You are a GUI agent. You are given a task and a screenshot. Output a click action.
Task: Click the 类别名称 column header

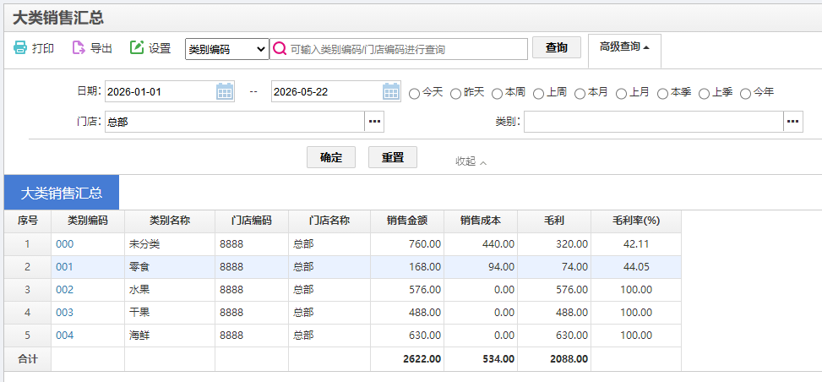tap(170, 221)
